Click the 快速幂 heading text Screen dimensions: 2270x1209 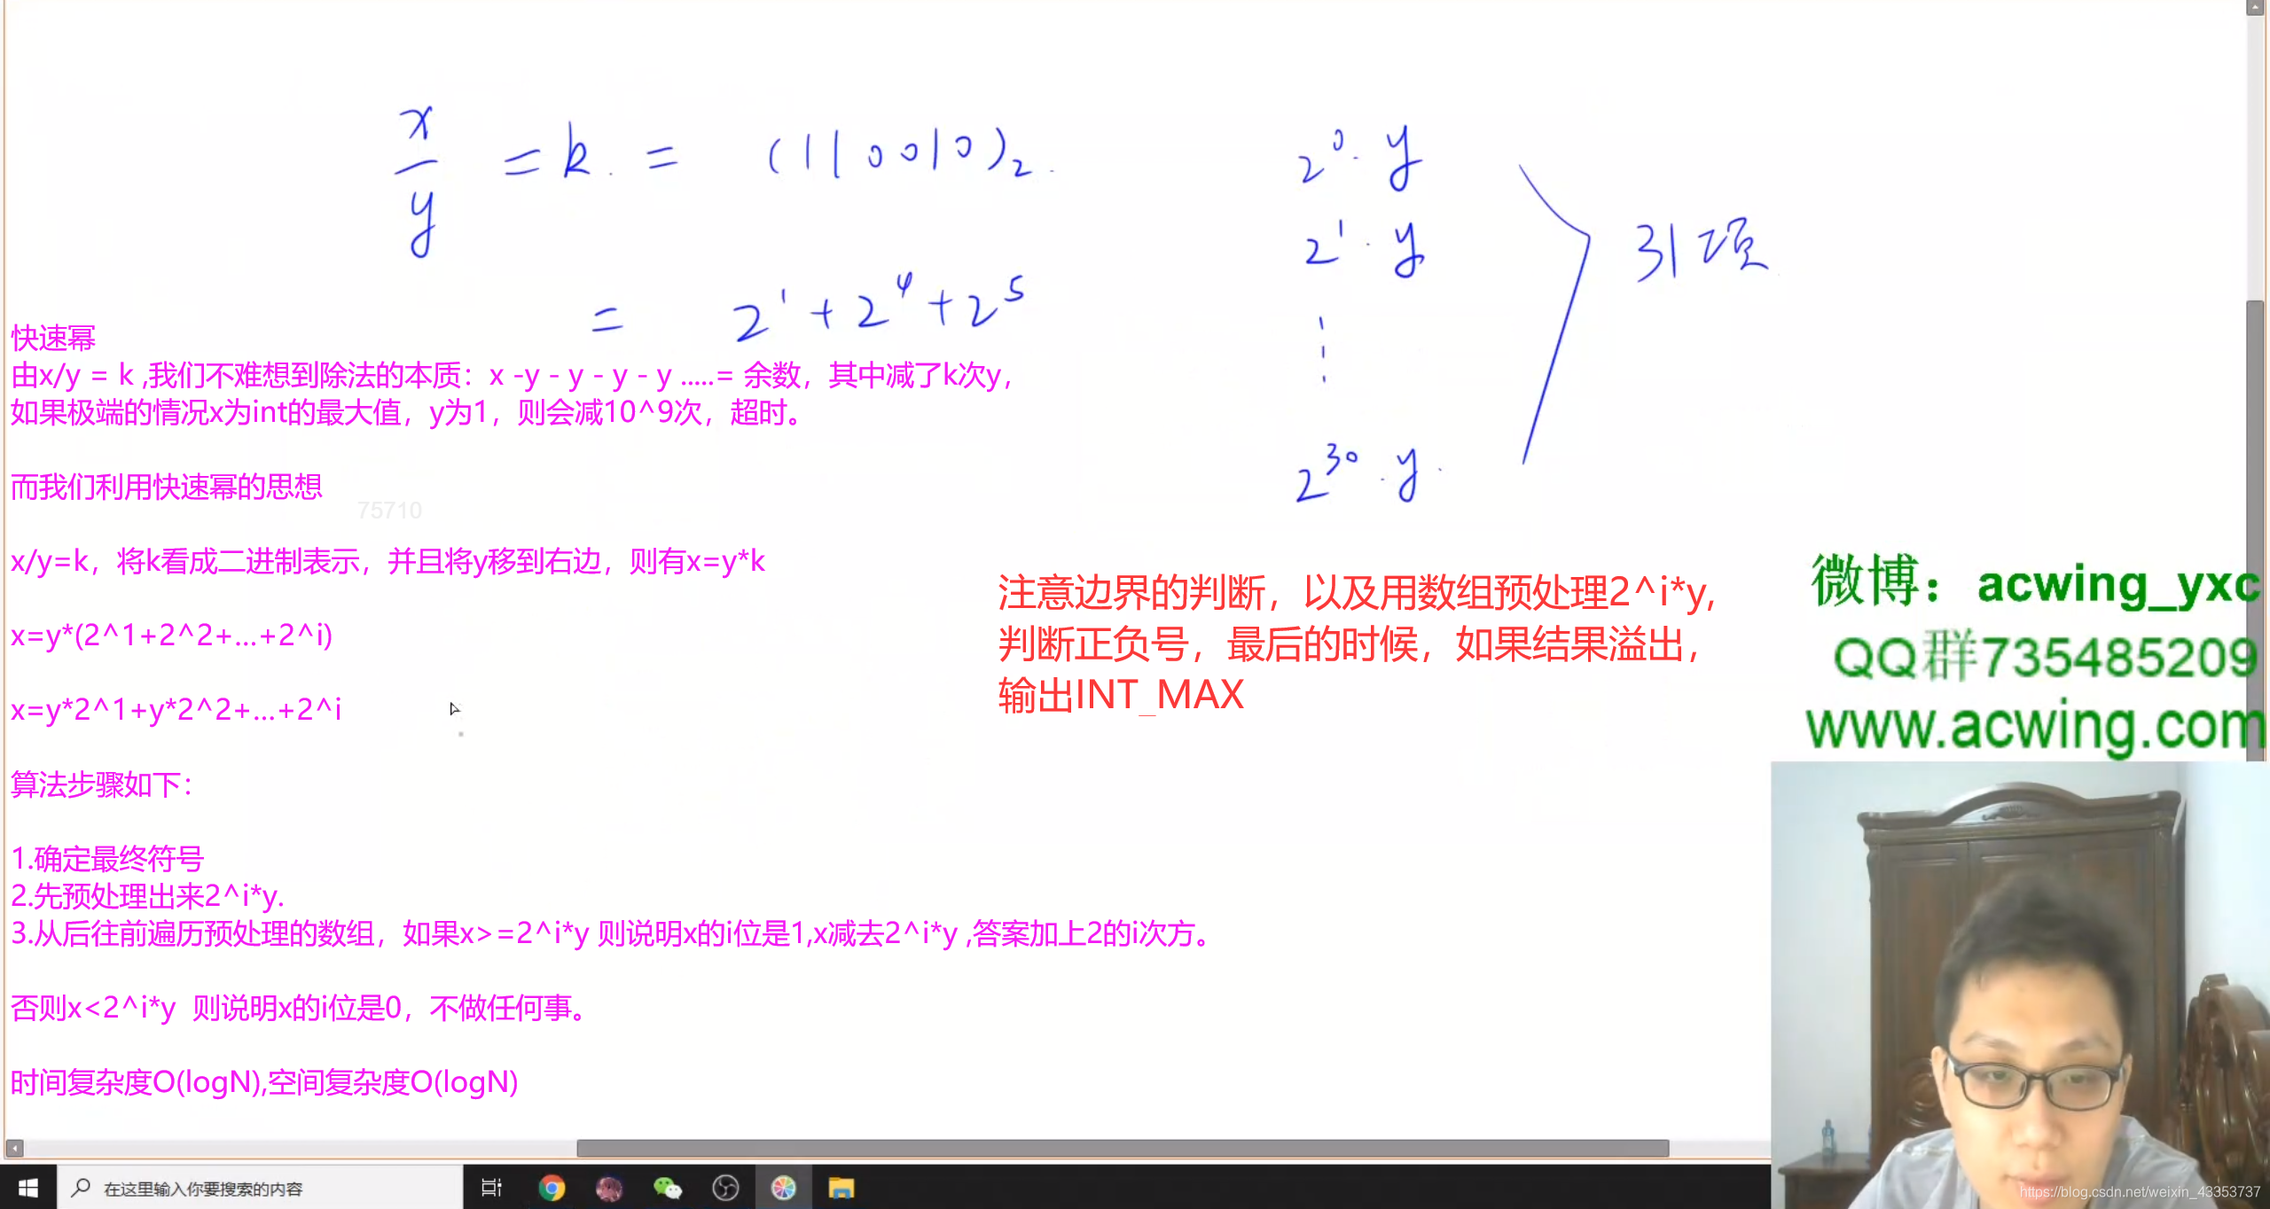(x=53, y=338)
